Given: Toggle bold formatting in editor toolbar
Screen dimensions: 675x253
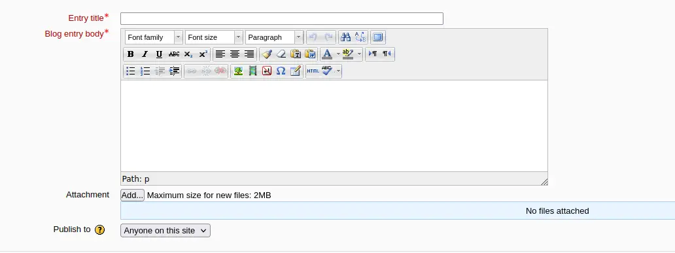Looking at the screenshot, I should [130, 54].
